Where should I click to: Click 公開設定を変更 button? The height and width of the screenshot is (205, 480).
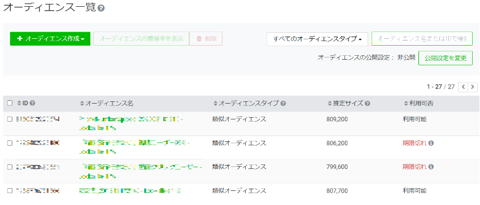coord(446,59)
